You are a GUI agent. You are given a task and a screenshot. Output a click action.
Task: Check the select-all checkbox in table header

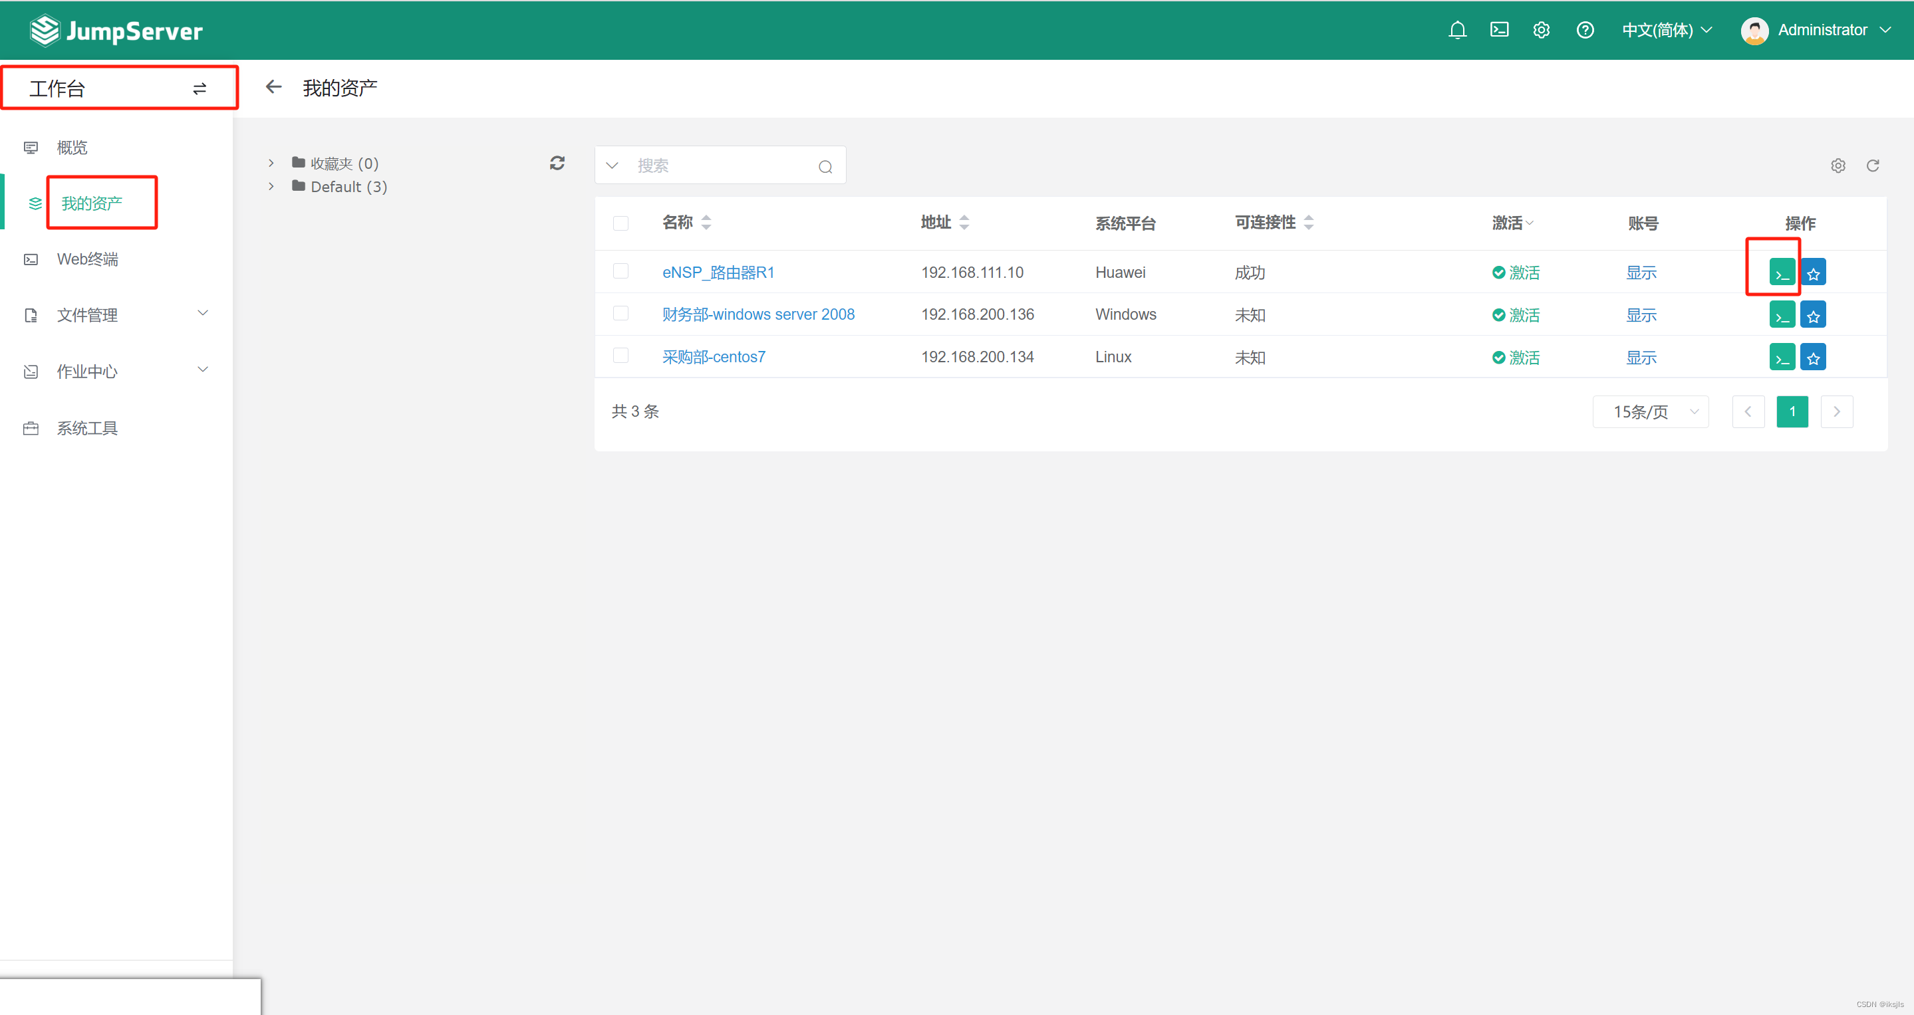tap(621, 223)
